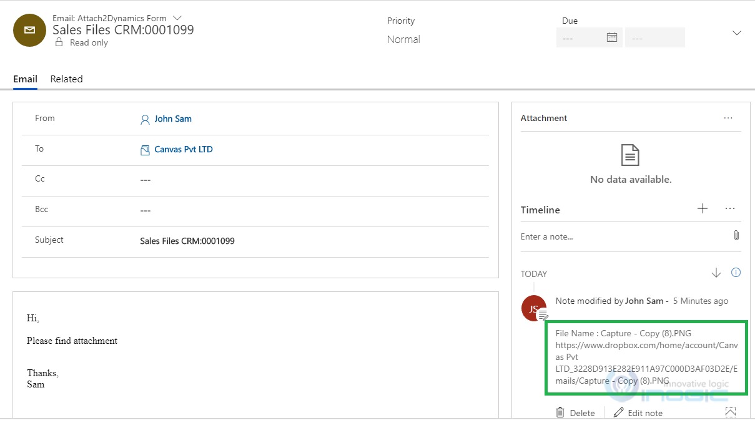
Task: Open the Due date calendar picker
Action: [x=612, y=37]
